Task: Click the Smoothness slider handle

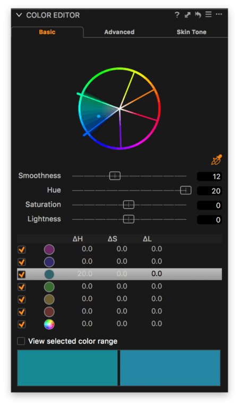Action: tap(115, 176)
